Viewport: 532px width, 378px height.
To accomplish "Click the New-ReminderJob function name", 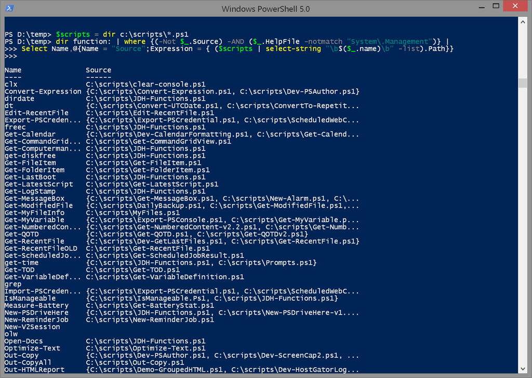I will (37, 320).
